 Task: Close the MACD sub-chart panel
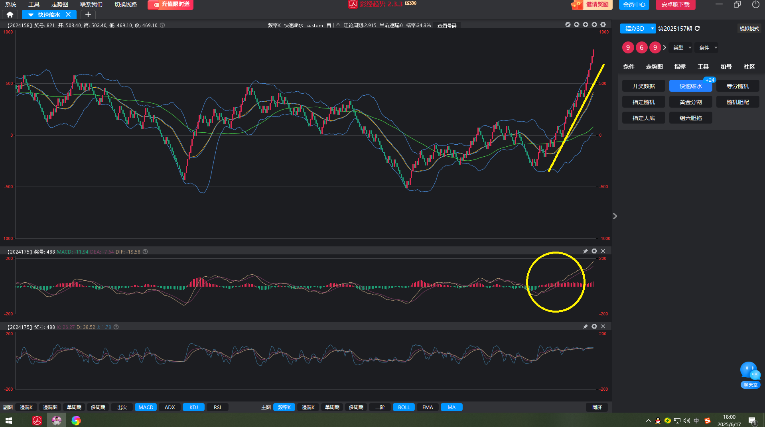(603, 251)
